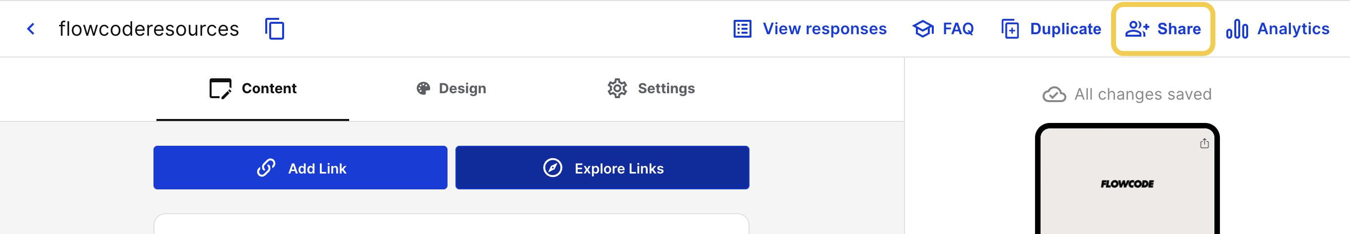Select the Content tab

pyautogui.click(x=253, y=88)
